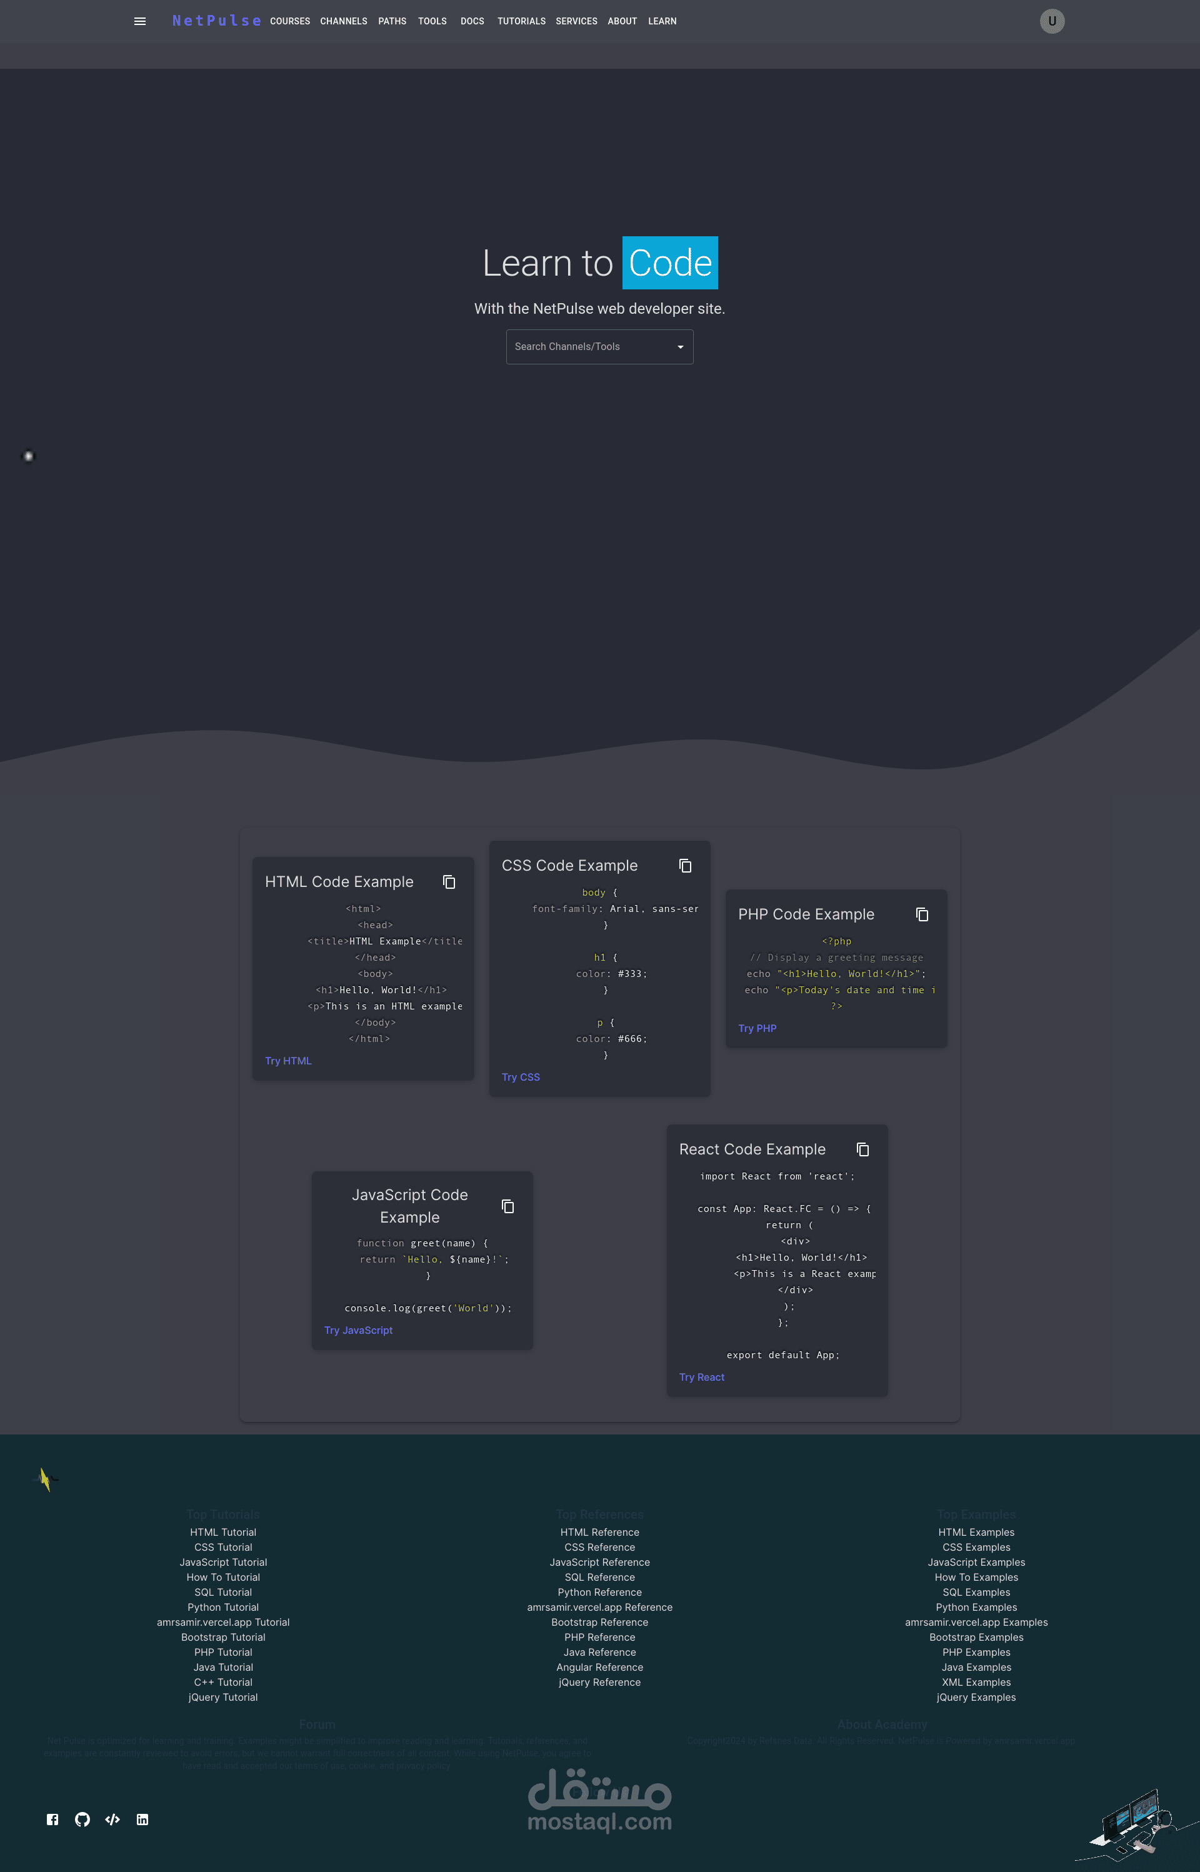Click the Try HTML link
This screenshot has height=1872, width=1200.
tap(287, 1061)
